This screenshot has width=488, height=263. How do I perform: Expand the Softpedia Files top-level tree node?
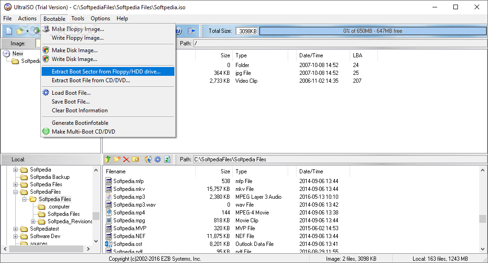15,185
